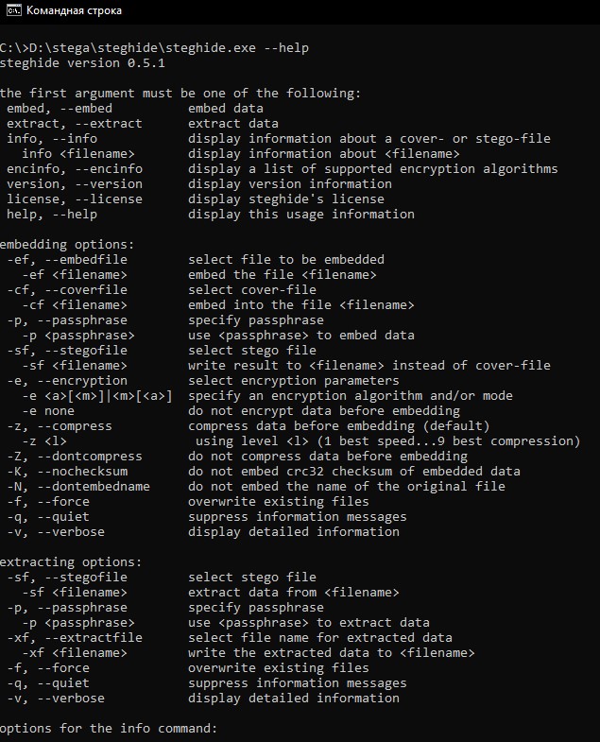Click the 'extract, --extract' argument text
This screenshot has width=600, height=742.
click(x=74, y=123)
